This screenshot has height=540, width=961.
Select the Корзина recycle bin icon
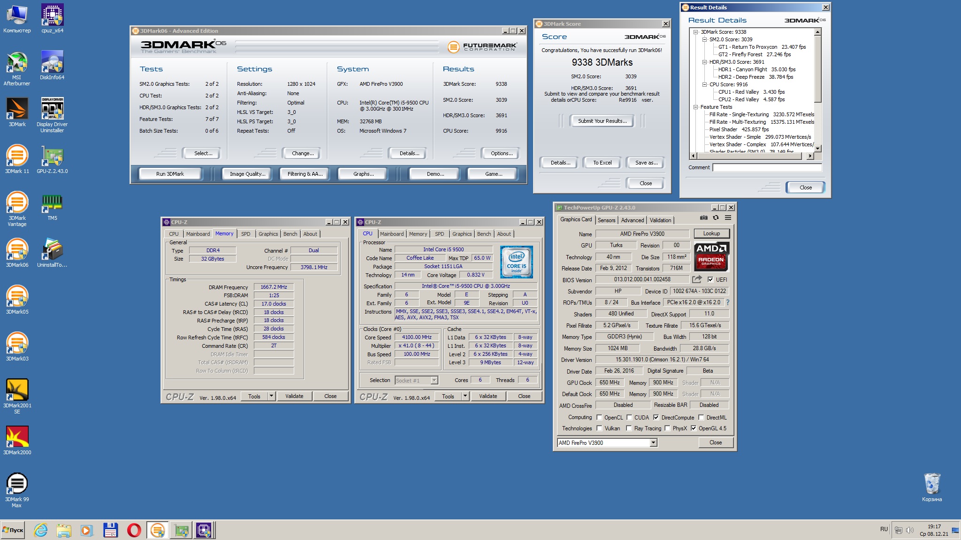[x=931, y=487]
